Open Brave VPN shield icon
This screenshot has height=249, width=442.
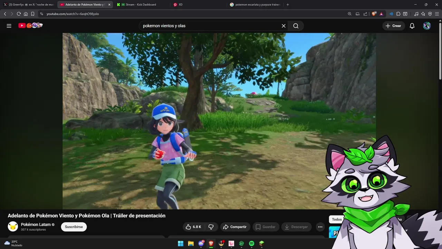(x=430, y=14)
